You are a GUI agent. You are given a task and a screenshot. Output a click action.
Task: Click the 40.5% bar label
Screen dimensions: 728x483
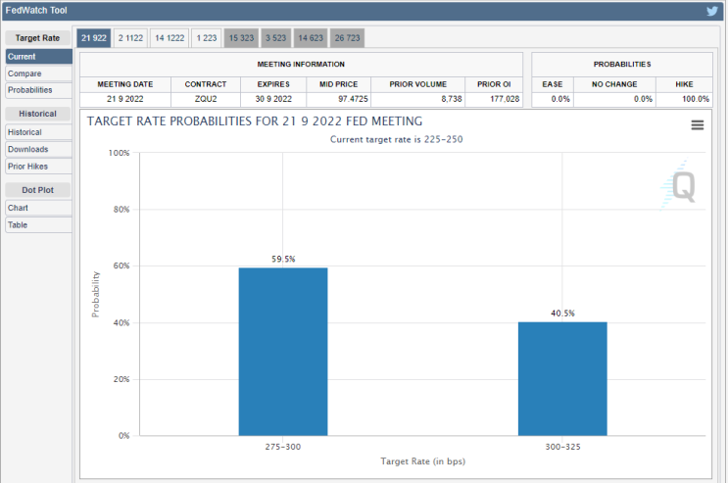coord(562,314)
